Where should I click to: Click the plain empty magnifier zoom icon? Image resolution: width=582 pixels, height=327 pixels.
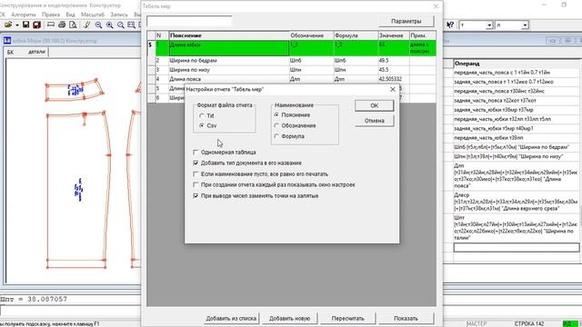[121, 25]
